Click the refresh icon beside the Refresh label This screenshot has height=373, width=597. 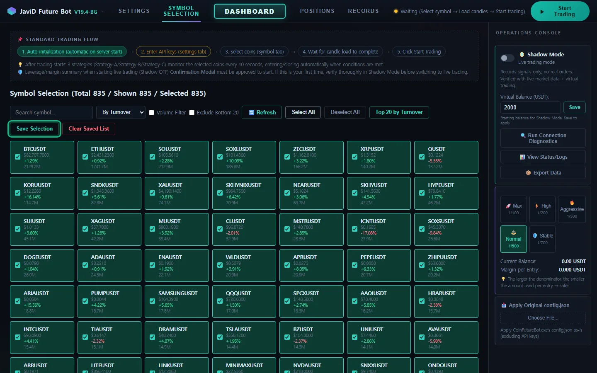click(x=251, y=112)
